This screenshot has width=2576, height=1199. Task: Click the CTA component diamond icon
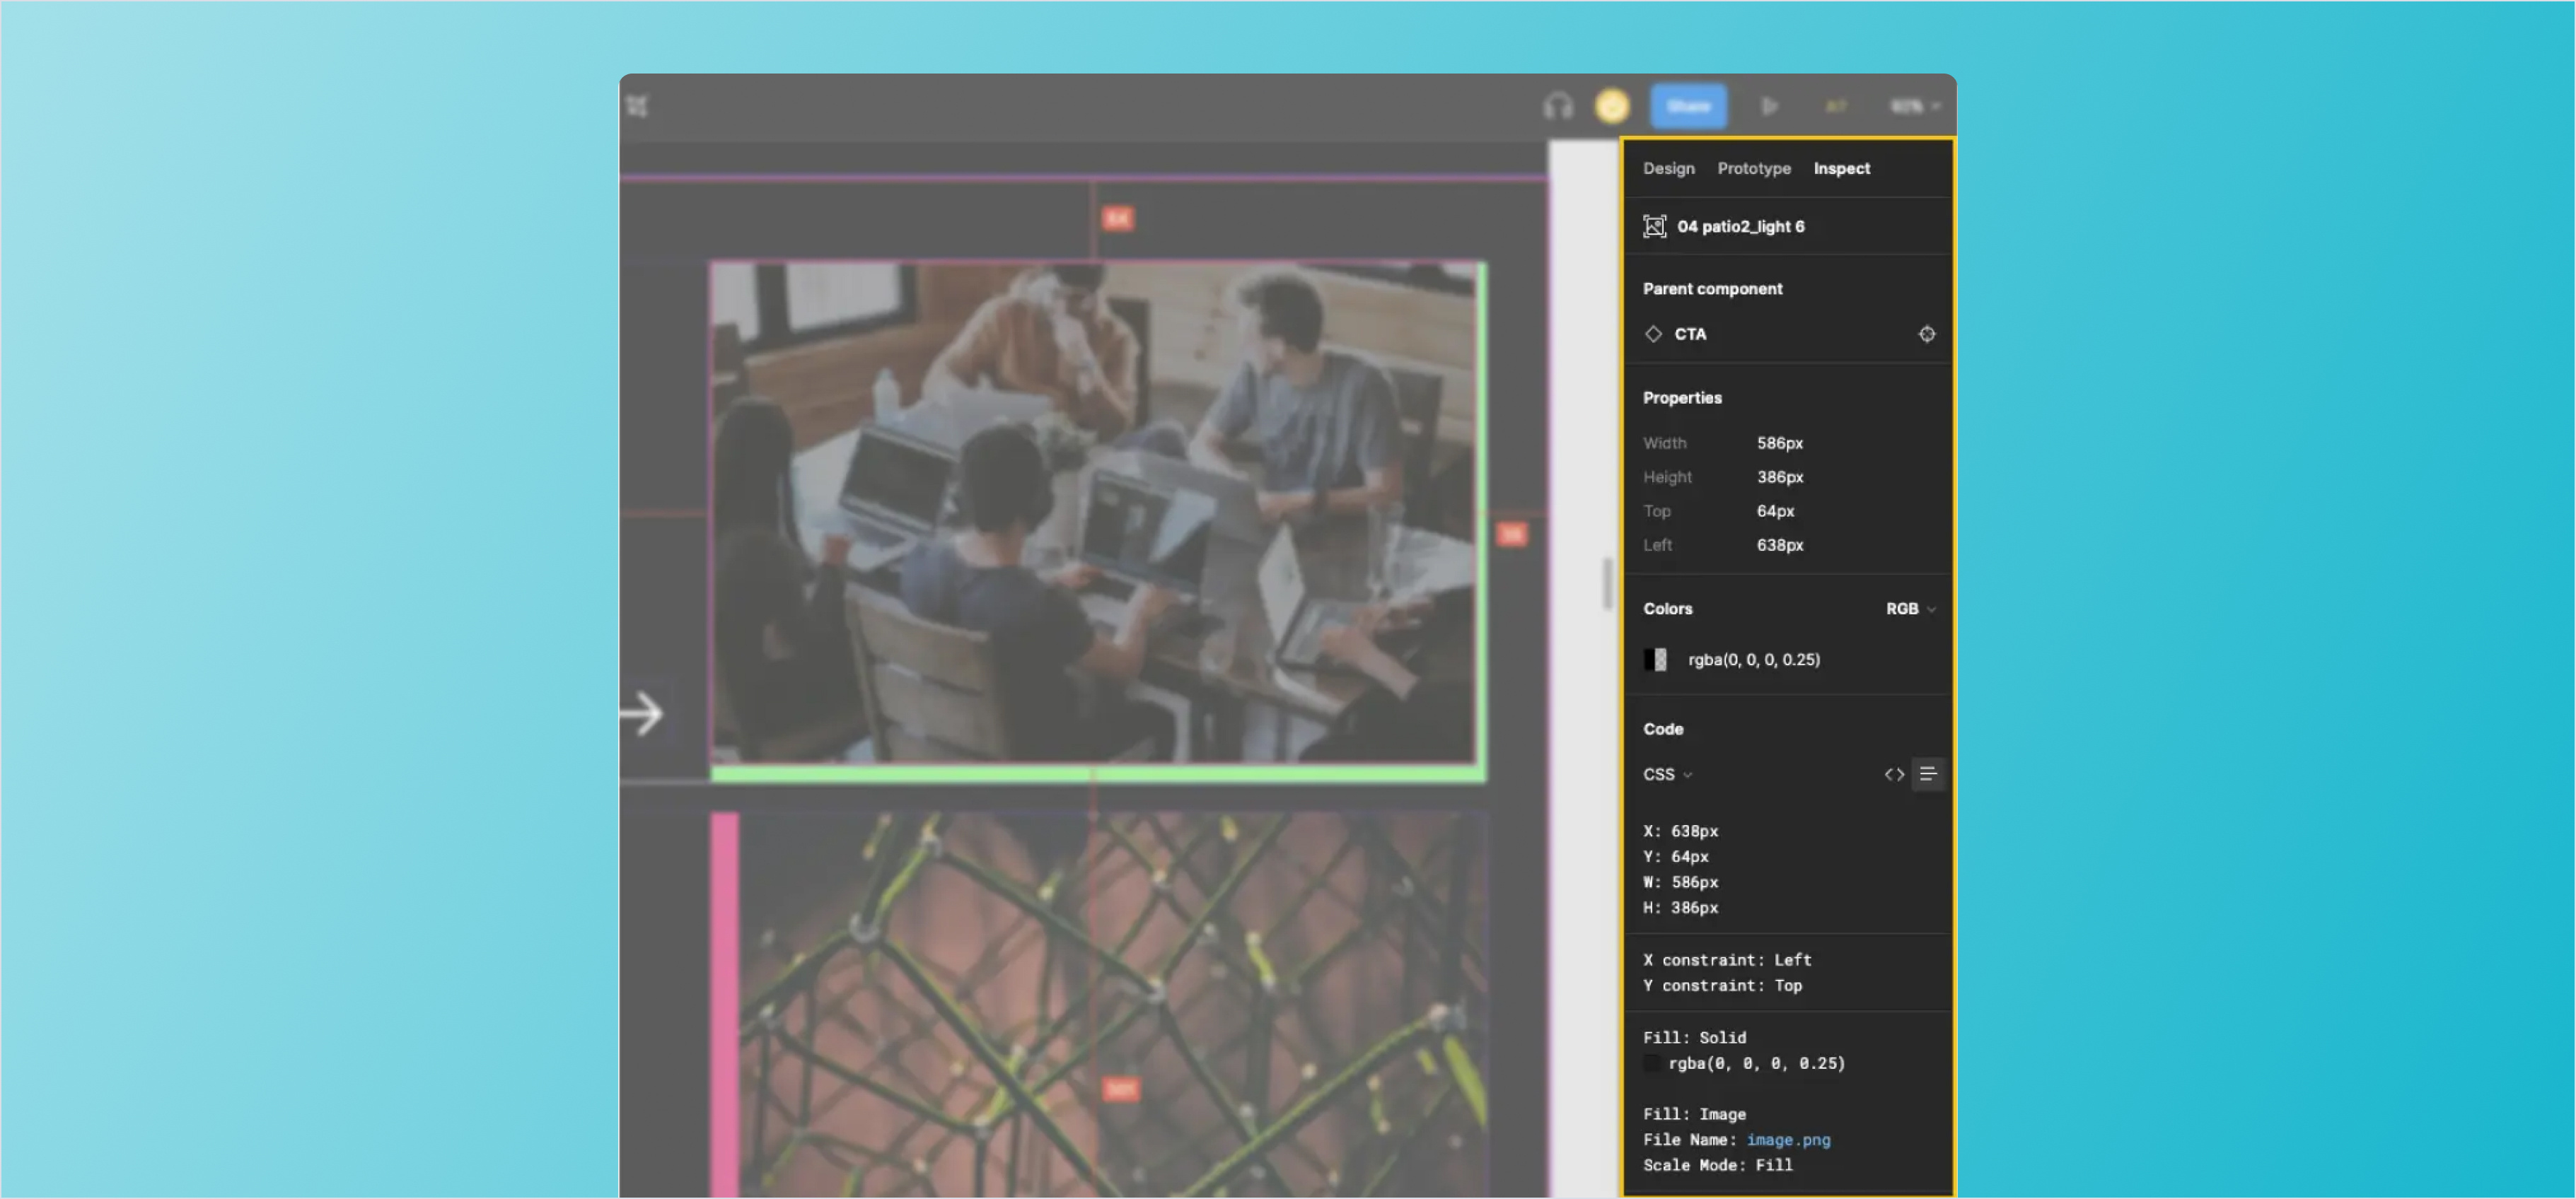[x=1654, y=334]
